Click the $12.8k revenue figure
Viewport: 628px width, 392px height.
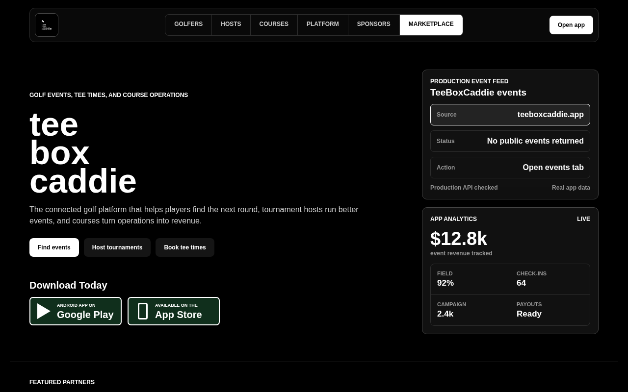(x=459, y=239)
